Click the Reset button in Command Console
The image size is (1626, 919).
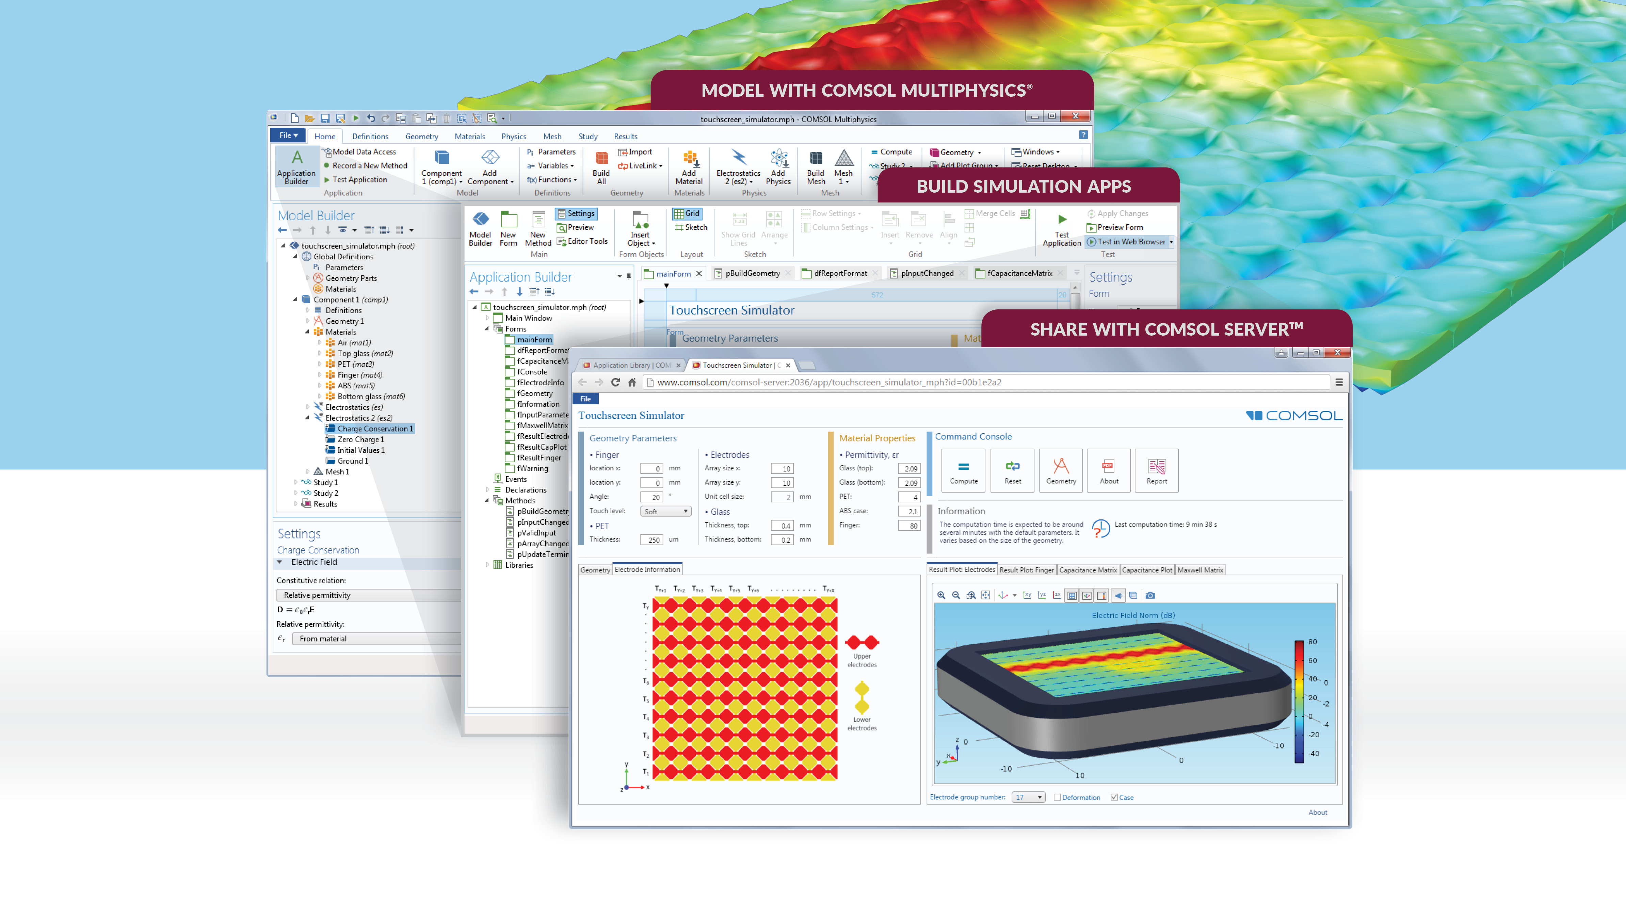tap(1012, 470)
